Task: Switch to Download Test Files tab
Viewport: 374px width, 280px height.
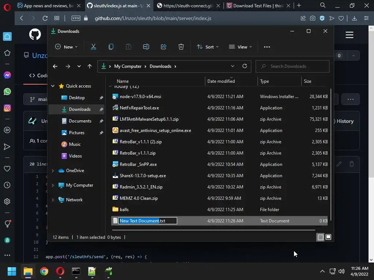Action: [x=257, y=6]
